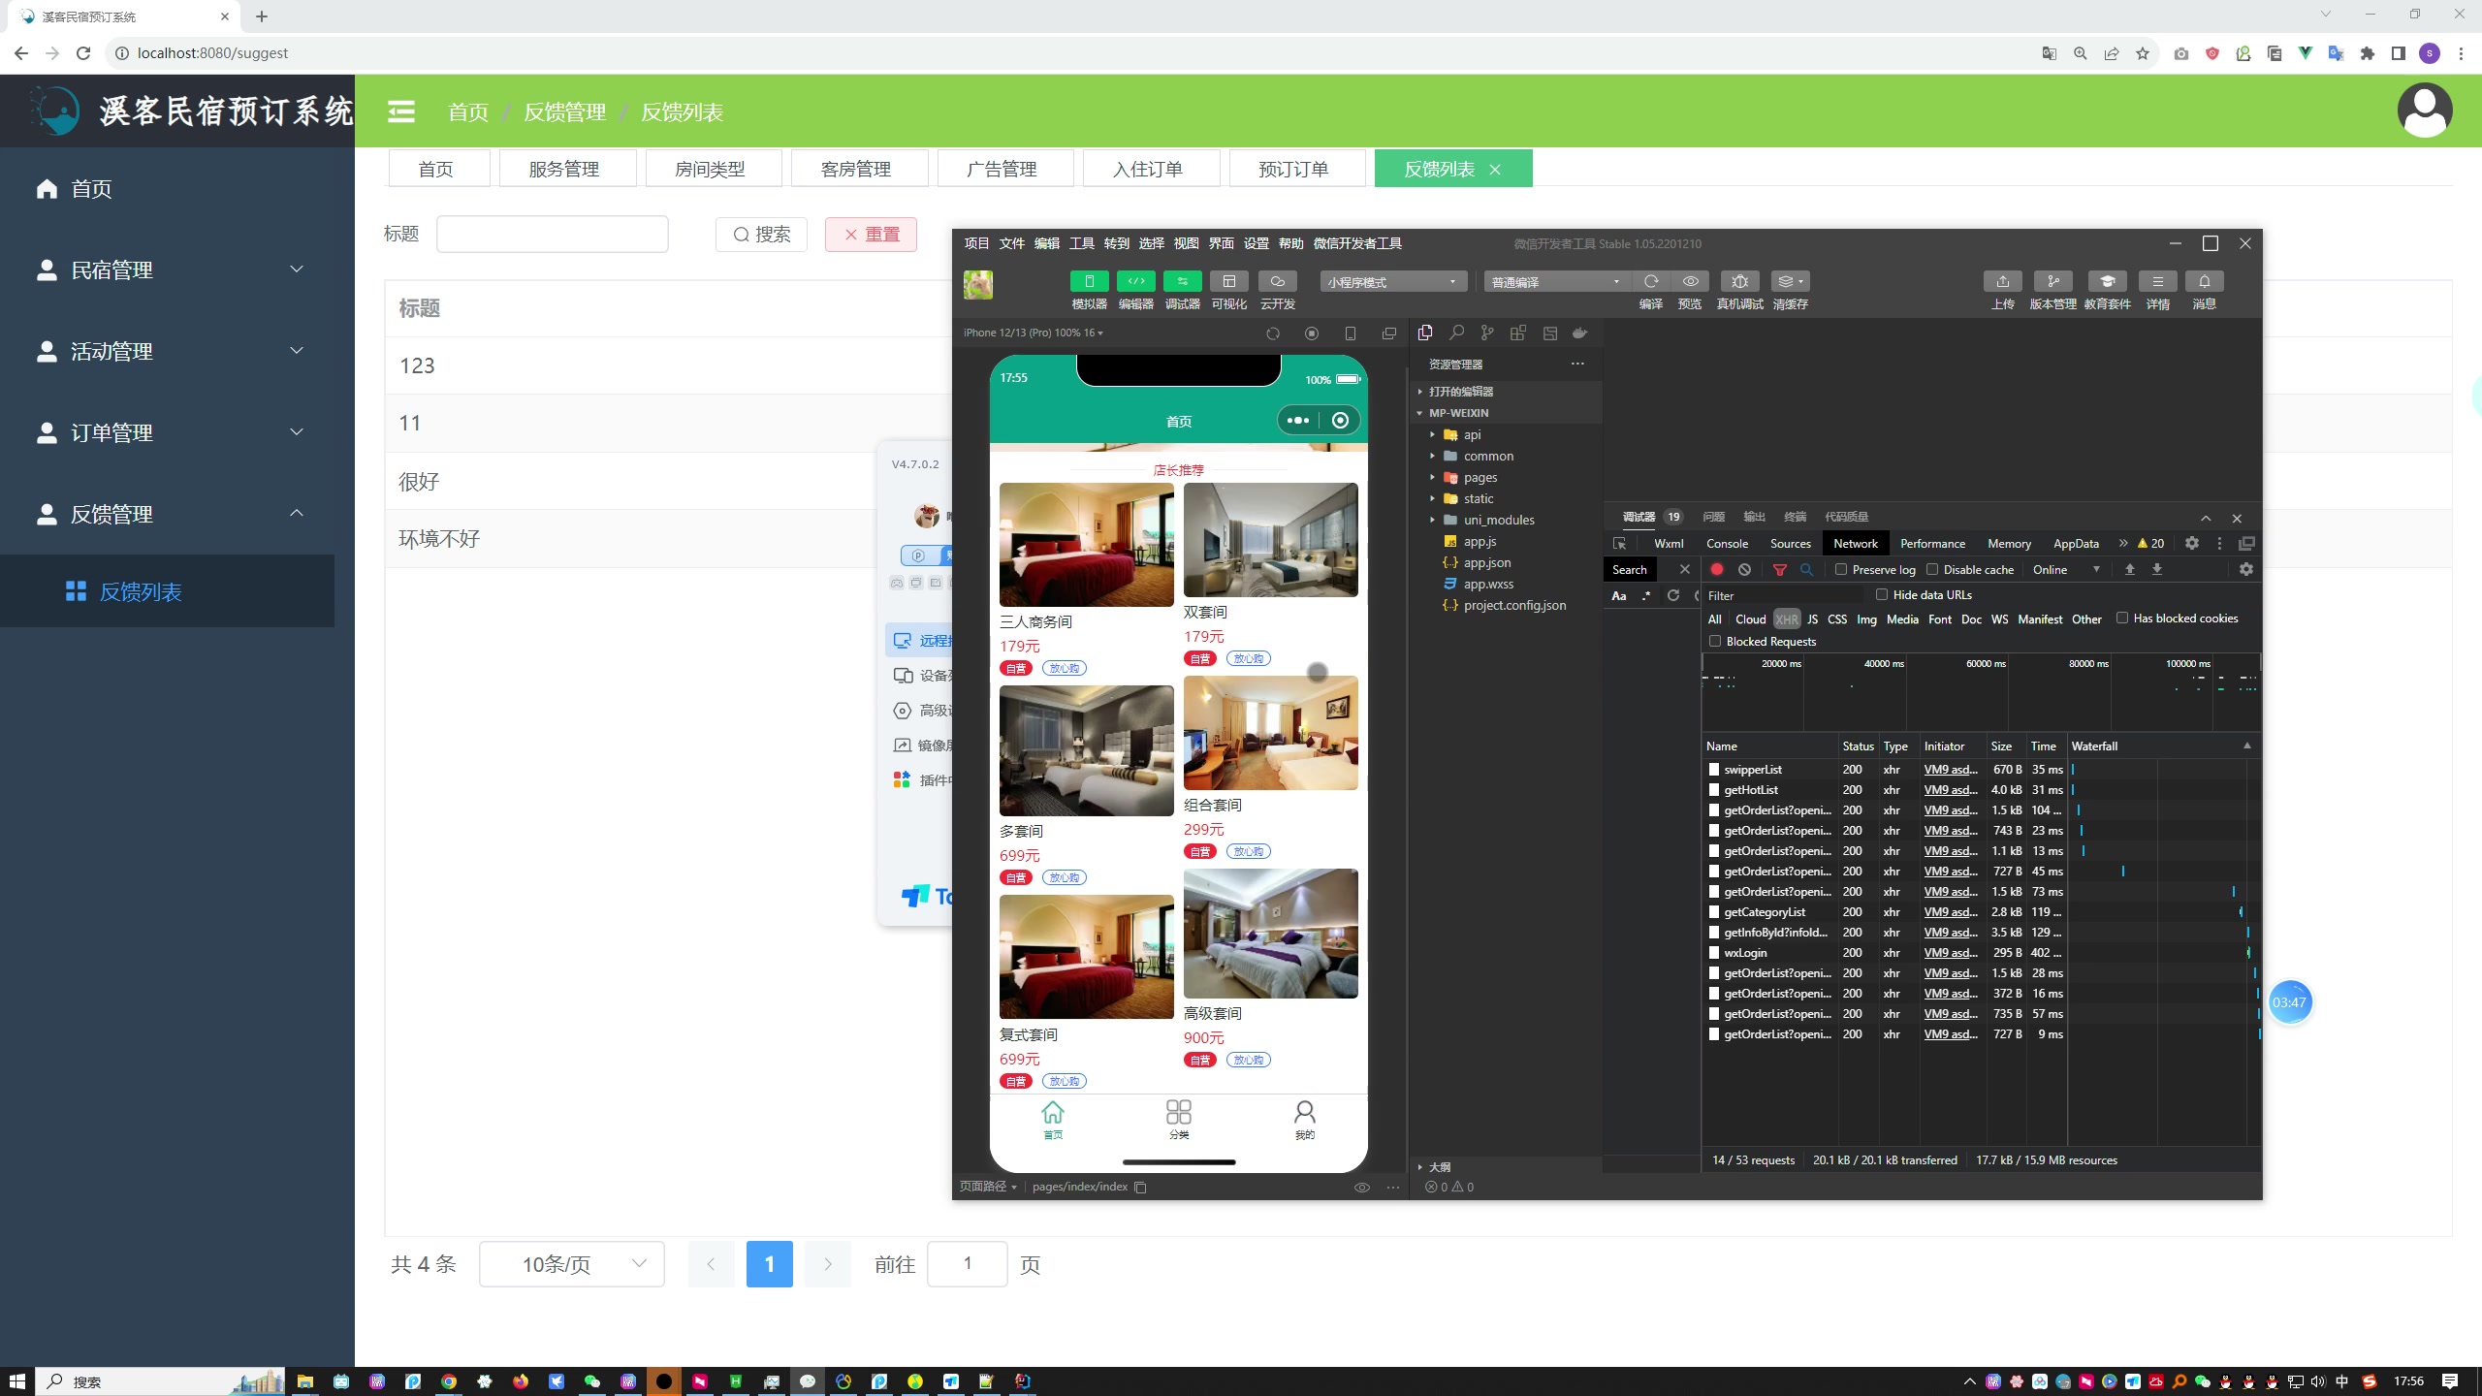Open the messages (消息) bell icon
Viewport: 2482px width, 1396px height.
[2204, 281]
